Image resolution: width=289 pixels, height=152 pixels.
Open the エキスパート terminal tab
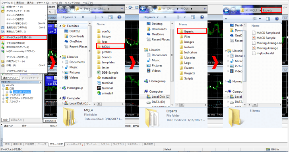click(x=134, y=144)
